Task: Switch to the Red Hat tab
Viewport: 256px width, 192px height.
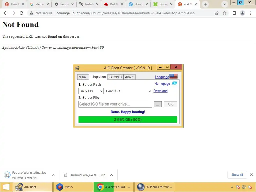Action: [113, 4]
